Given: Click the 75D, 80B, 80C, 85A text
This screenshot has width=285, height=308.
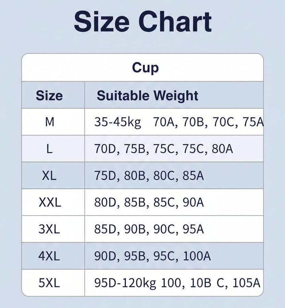Looking at the screenshot, I should (149, 176).
